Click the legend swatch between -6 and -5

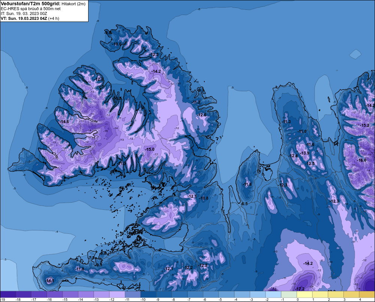(211, 294)
